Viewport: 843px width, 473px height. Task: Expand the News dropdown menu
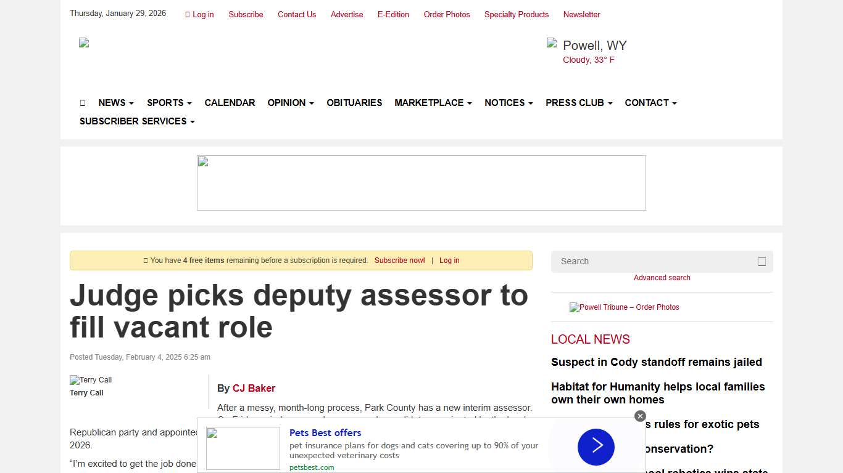115,103
